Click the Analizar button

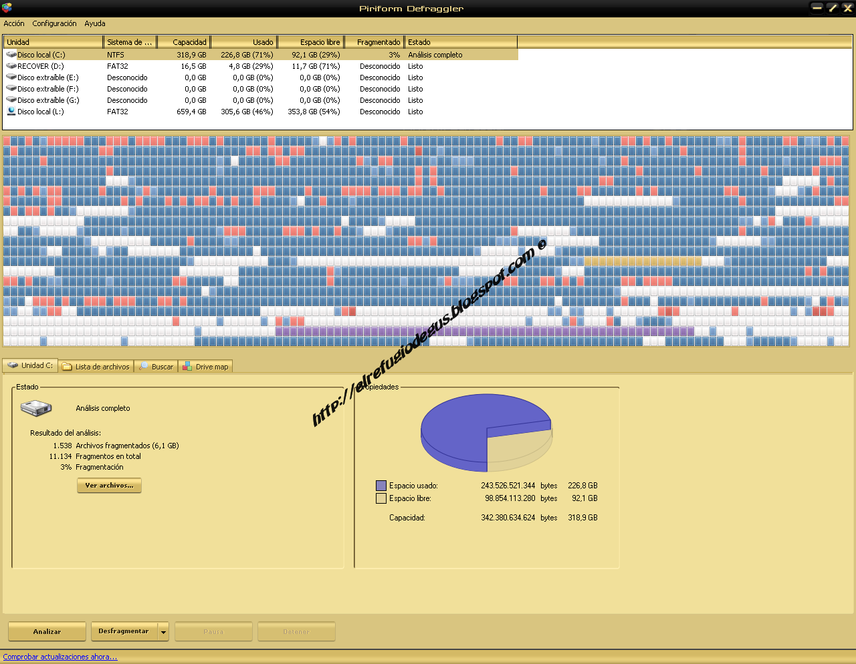pyautogui.click(x=47, y=631)
